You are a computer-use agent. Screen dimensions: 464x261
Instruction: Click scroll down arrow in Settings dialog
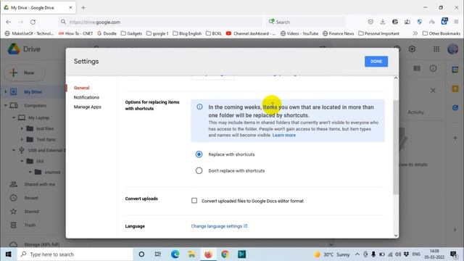click(x=396, y=236)
